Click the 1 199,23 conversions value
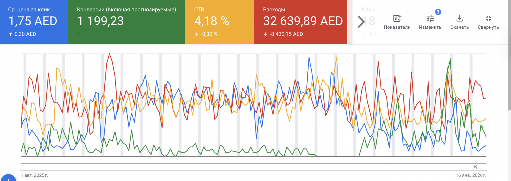This screenshot has height=181, width=511. click(100, 21)
